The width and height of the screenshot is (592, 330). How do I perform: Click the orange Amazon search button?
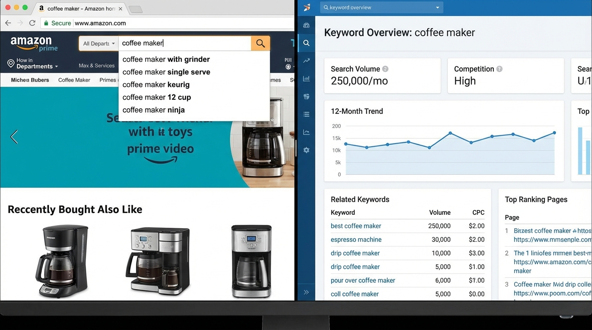click(x=260, y=43)
